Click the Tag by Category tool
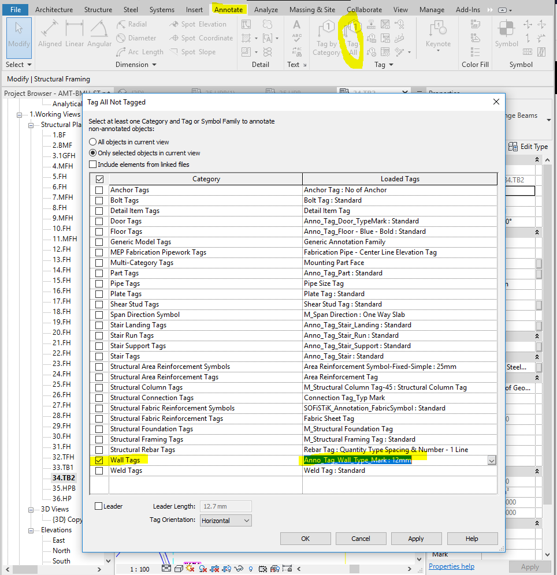The width and height of the screenshot is (557, 575). pyautogui.click(x=326, y=40)
